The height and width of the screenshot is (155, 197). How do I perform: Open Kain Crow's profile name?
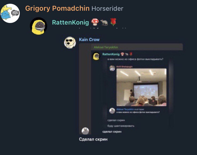(89, 40)
